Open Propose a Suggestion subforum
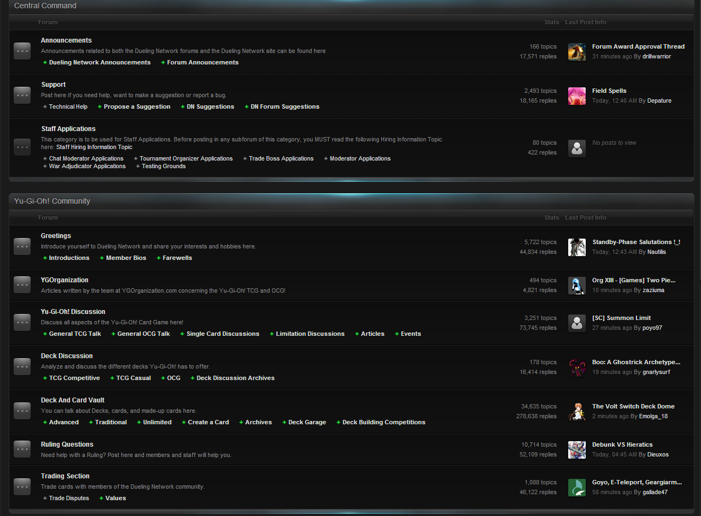 [x=137, y=106]
